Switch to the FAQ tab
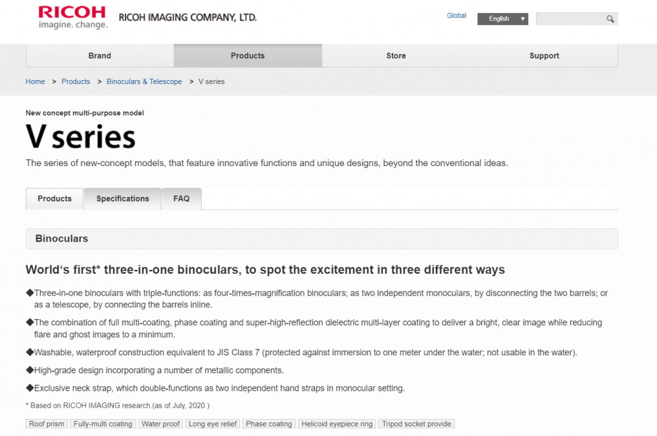Viewport: 657px width, 436px height. click(182, 199)
